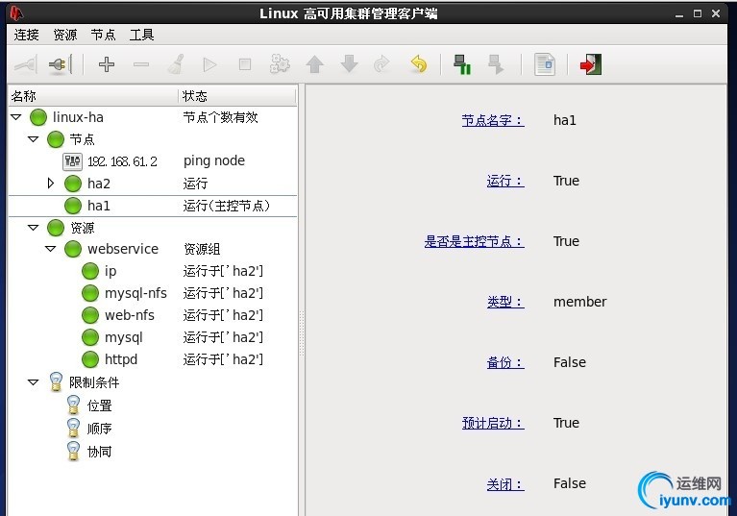Click the connect (login) toolbar icon
This screenshot has height=516, width=737.
click(26, 64)
